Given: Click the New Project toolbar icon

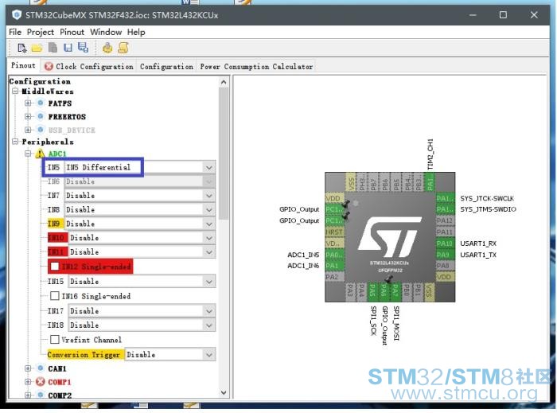Looking at the screenshot, I should click(x=21, y=48).
